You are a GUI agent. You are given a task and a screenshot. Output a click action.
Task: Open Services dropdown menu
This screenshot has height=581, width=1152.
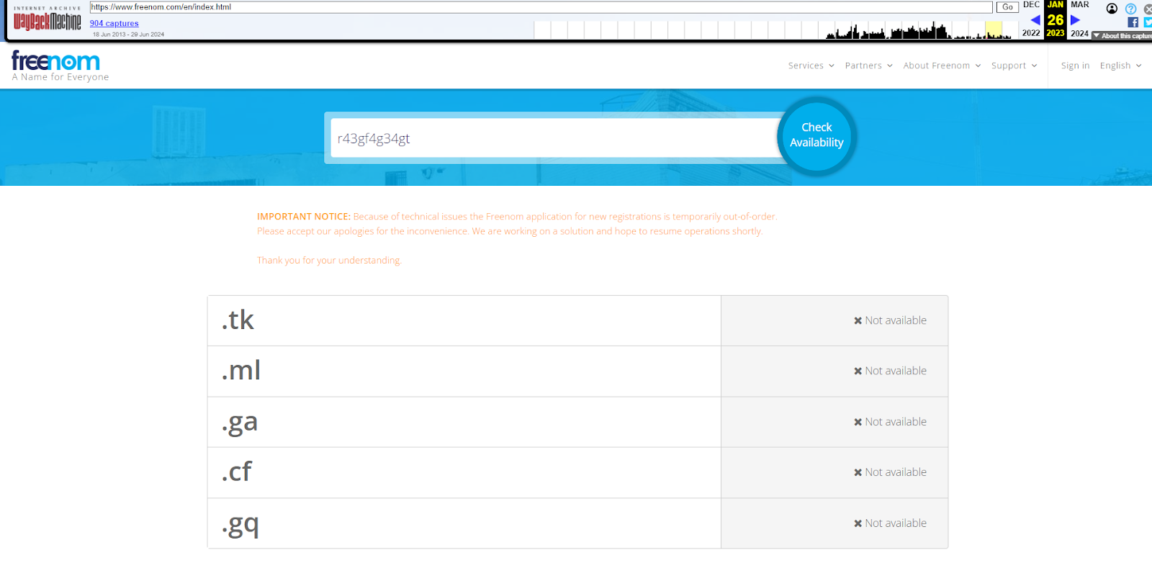[811, 66]
